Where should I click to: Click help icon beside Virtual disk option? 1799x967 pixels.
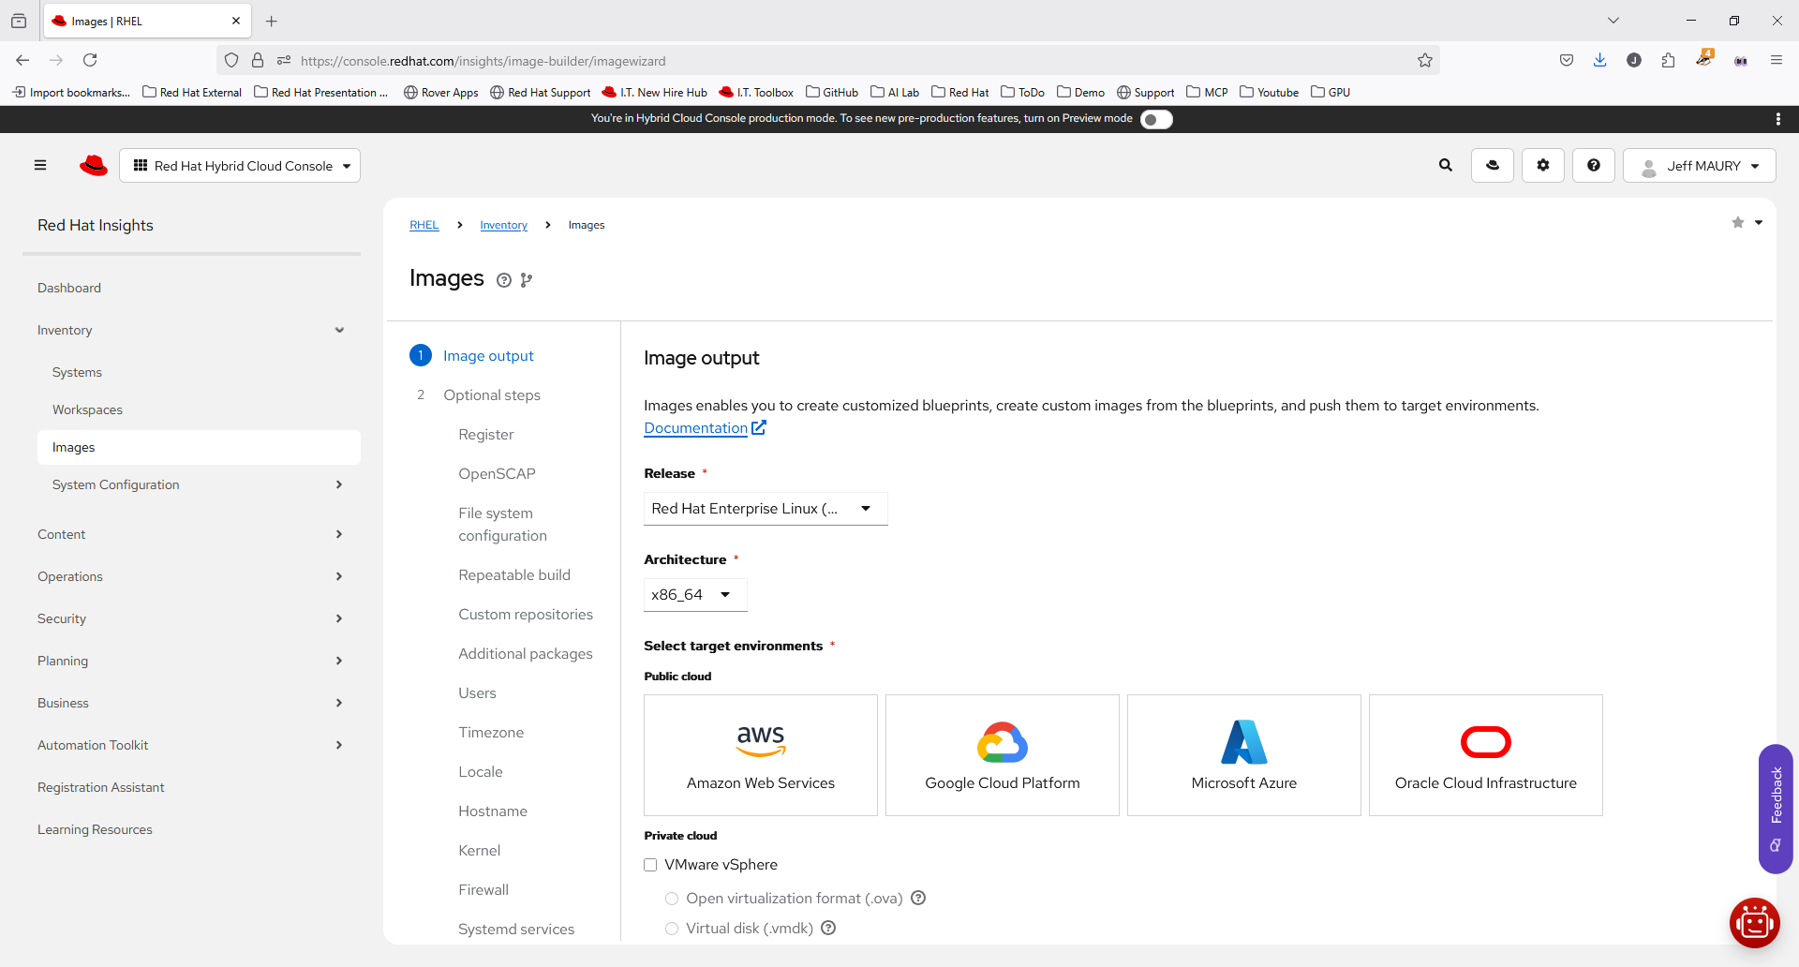[828, 929]
